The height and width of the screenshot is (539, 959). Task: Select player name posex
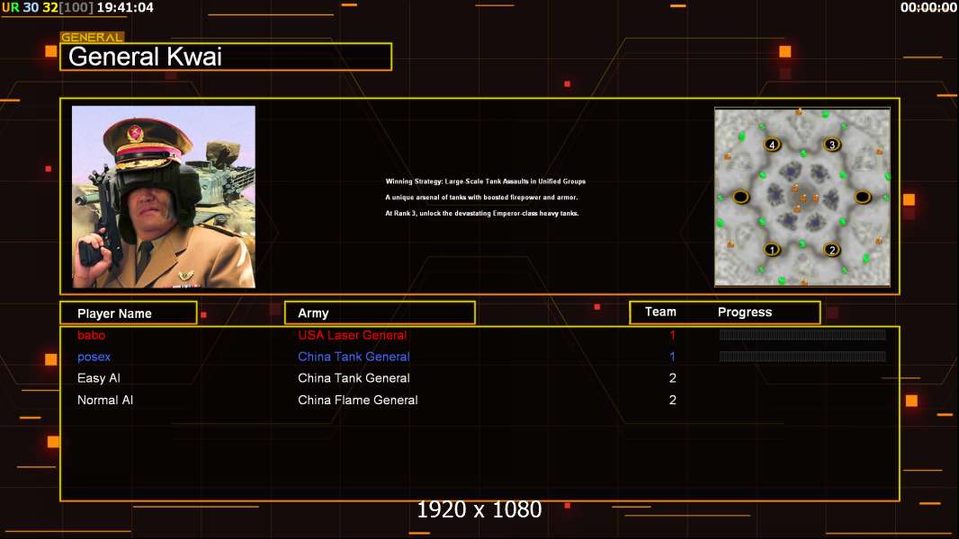[x=94, y=357]
